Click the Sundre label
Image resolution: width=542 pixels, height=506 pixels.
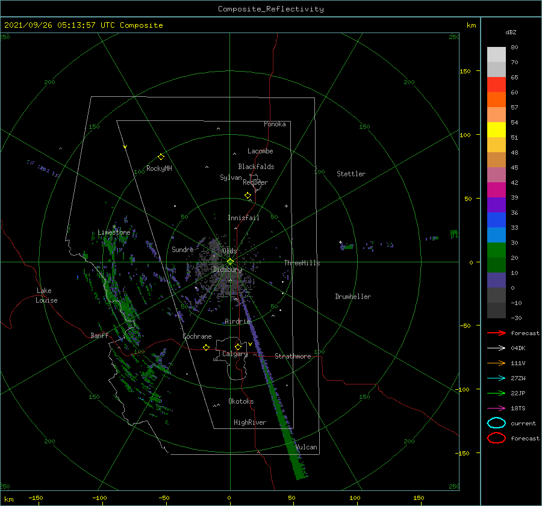click(x=182, y=249)
